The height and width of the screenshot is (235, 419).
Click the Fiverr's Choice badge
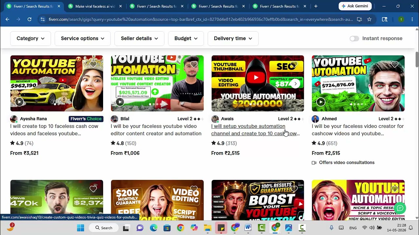[86, 119]
